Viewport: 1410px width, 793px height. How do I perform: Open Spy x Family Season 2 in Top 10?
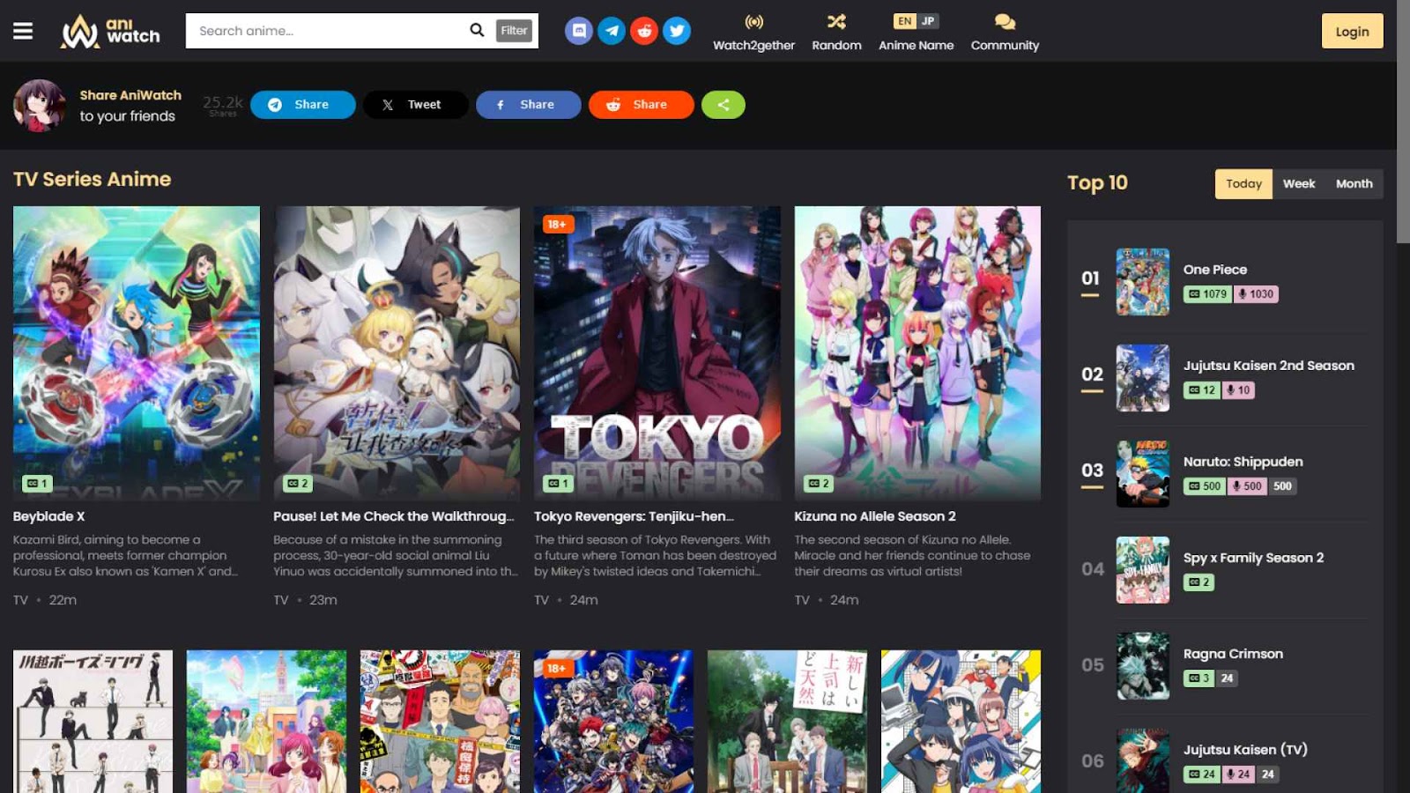tap(1253, 558)
